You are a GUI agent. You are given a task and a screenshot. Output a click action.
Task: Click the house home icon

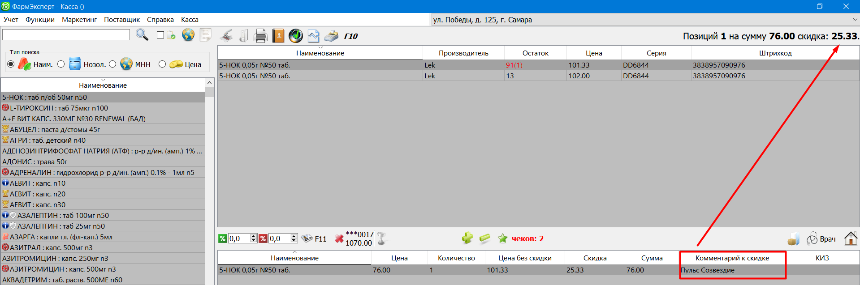[850, 238]
